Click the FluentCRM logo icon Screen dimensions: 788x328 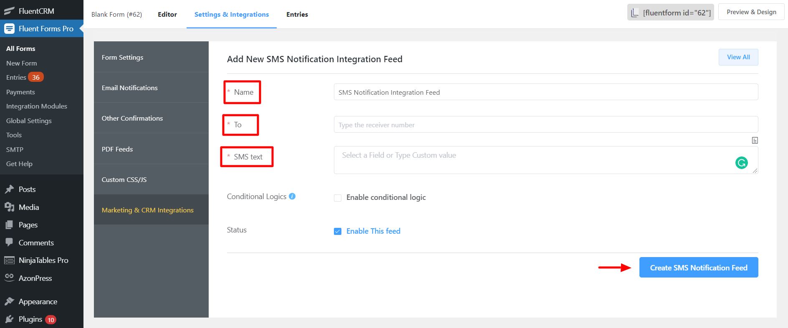point(9,11)
